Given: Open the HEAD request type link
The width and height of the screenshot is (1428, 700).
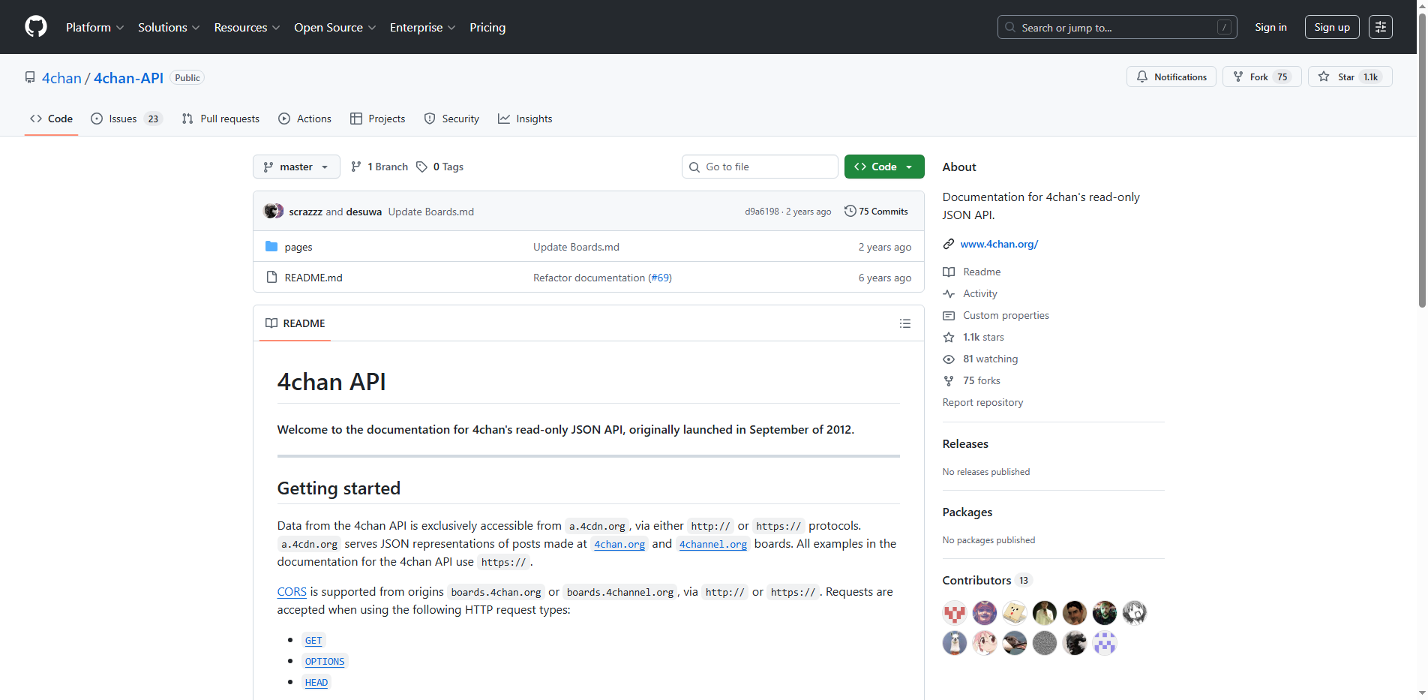Looking at the screenshot, I should (x=316, y=683).
